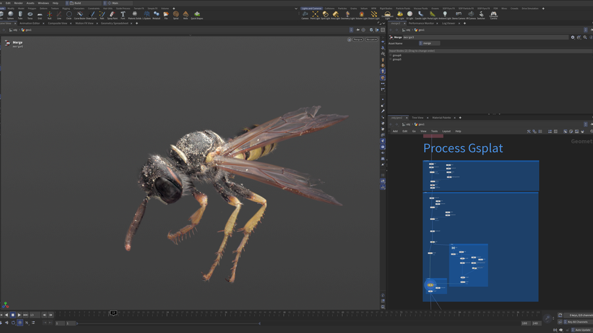Select the Font shelf tool

coord(123,15)
